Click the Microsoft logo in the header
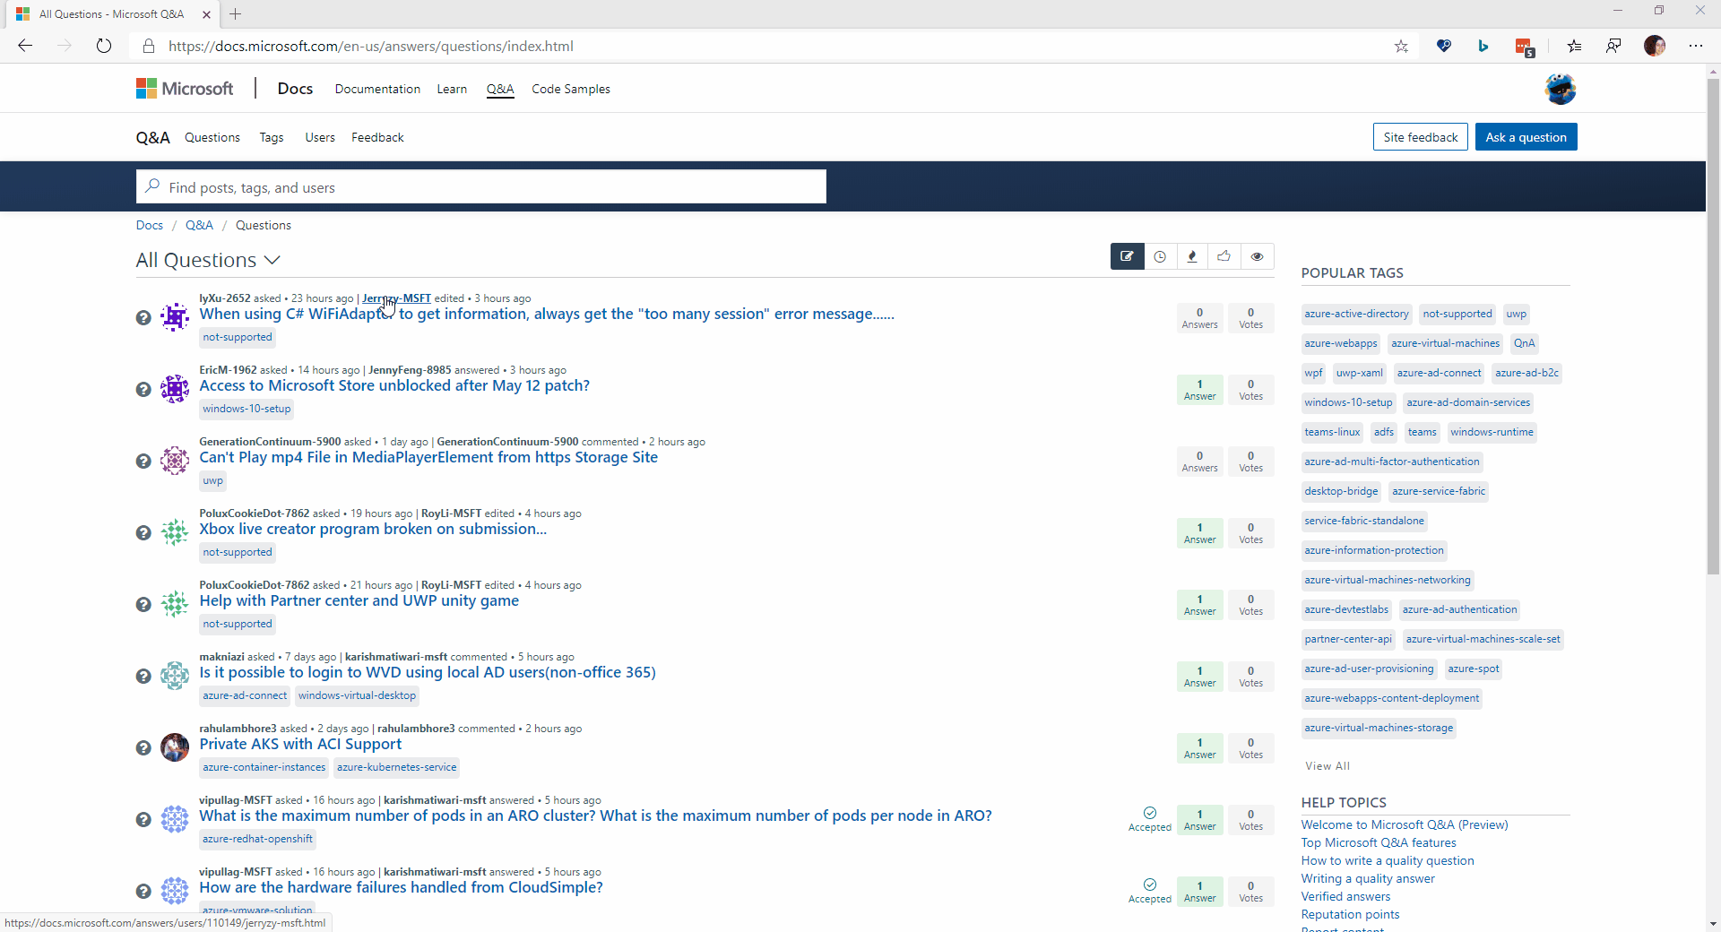Viewport: 1721px width, 932px height. pyautogui.click(x=185, y=89)
